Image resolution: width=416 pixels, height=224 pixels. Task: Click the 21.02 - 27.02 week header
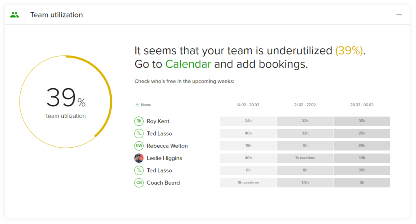click(x=305, y=105)
